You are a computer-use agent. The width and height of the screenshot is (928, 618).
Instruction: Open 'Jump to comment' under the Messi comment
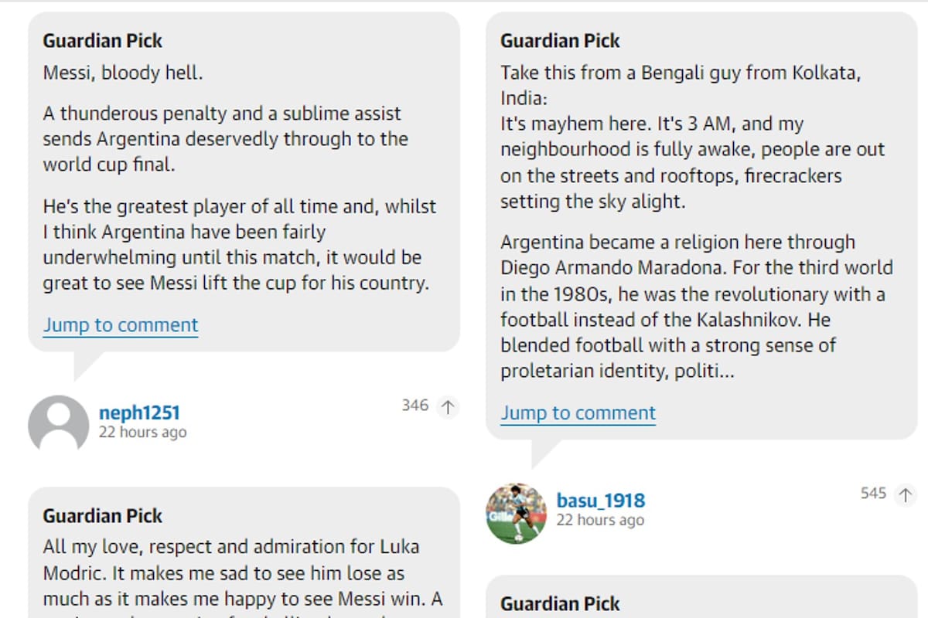coord(120,325)
